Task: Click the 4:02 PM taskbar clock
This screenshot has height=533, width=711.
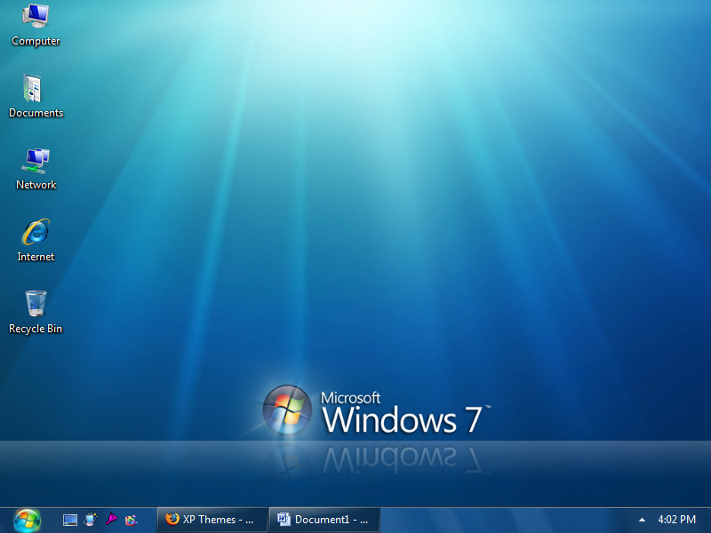Action: [x=676, y=520]
